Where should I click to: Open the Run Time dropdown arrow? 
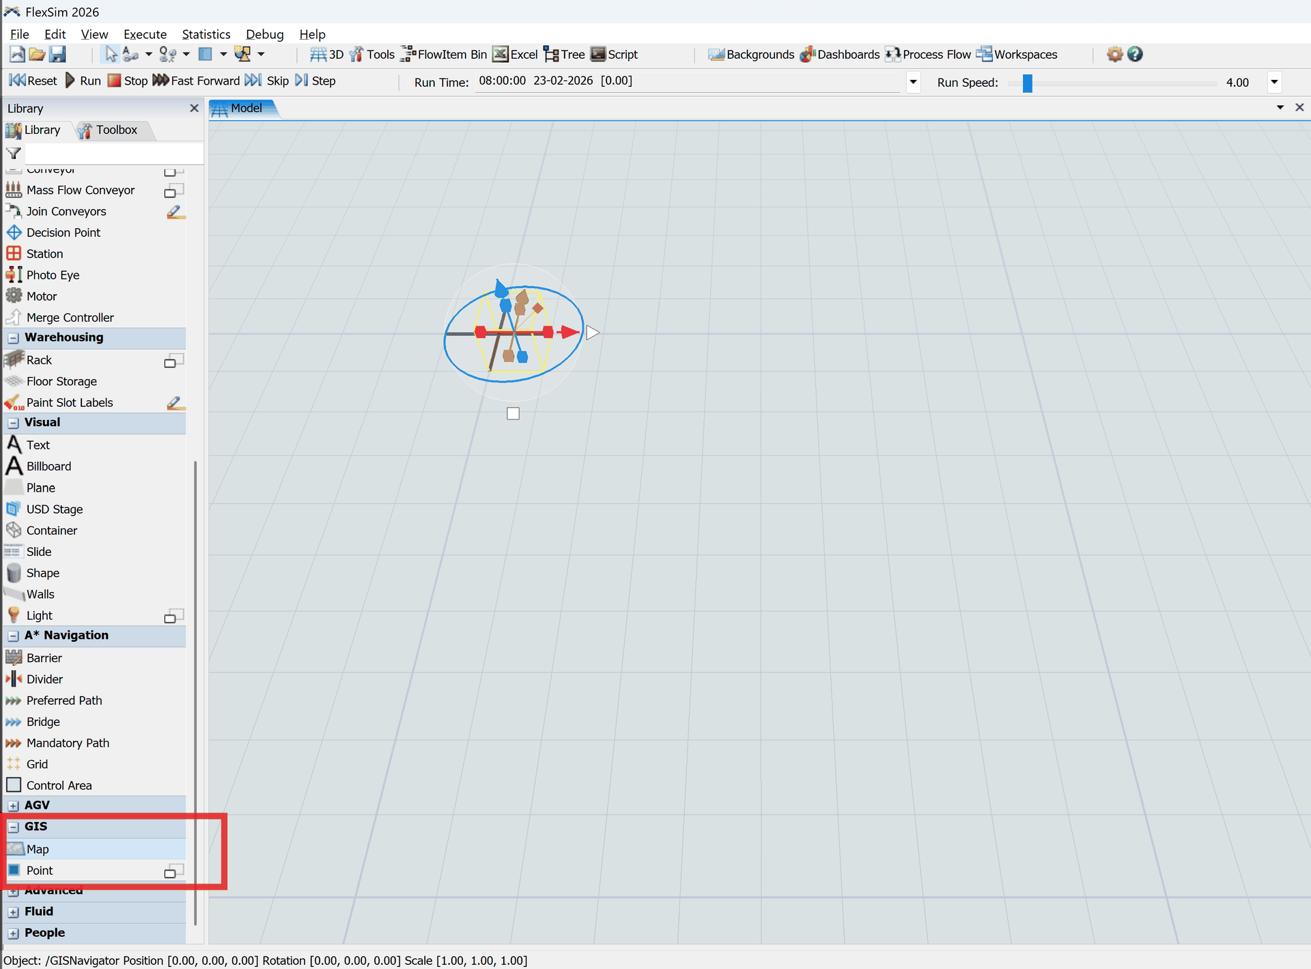tap(913, 82)
